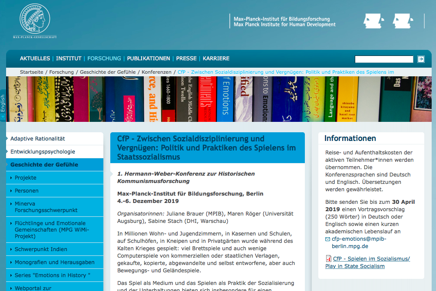Open the PRESSE menu
This screenshot has width=436, height=291.
(x=186, y=59)
